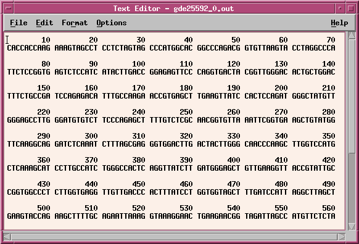Click the position number 280 label
Screen dimensions: 359x244
[329, 112]
